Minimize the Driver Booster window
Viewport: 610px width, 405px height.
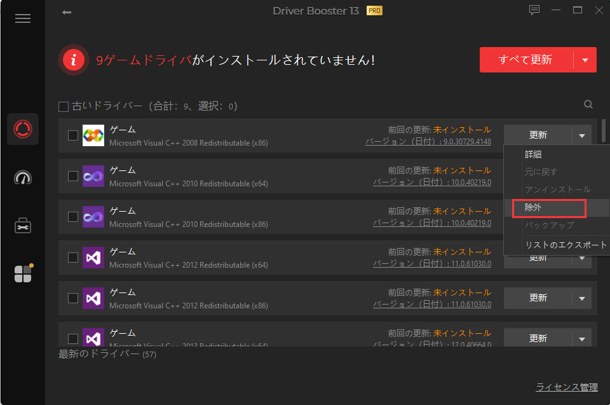[556, 10]
